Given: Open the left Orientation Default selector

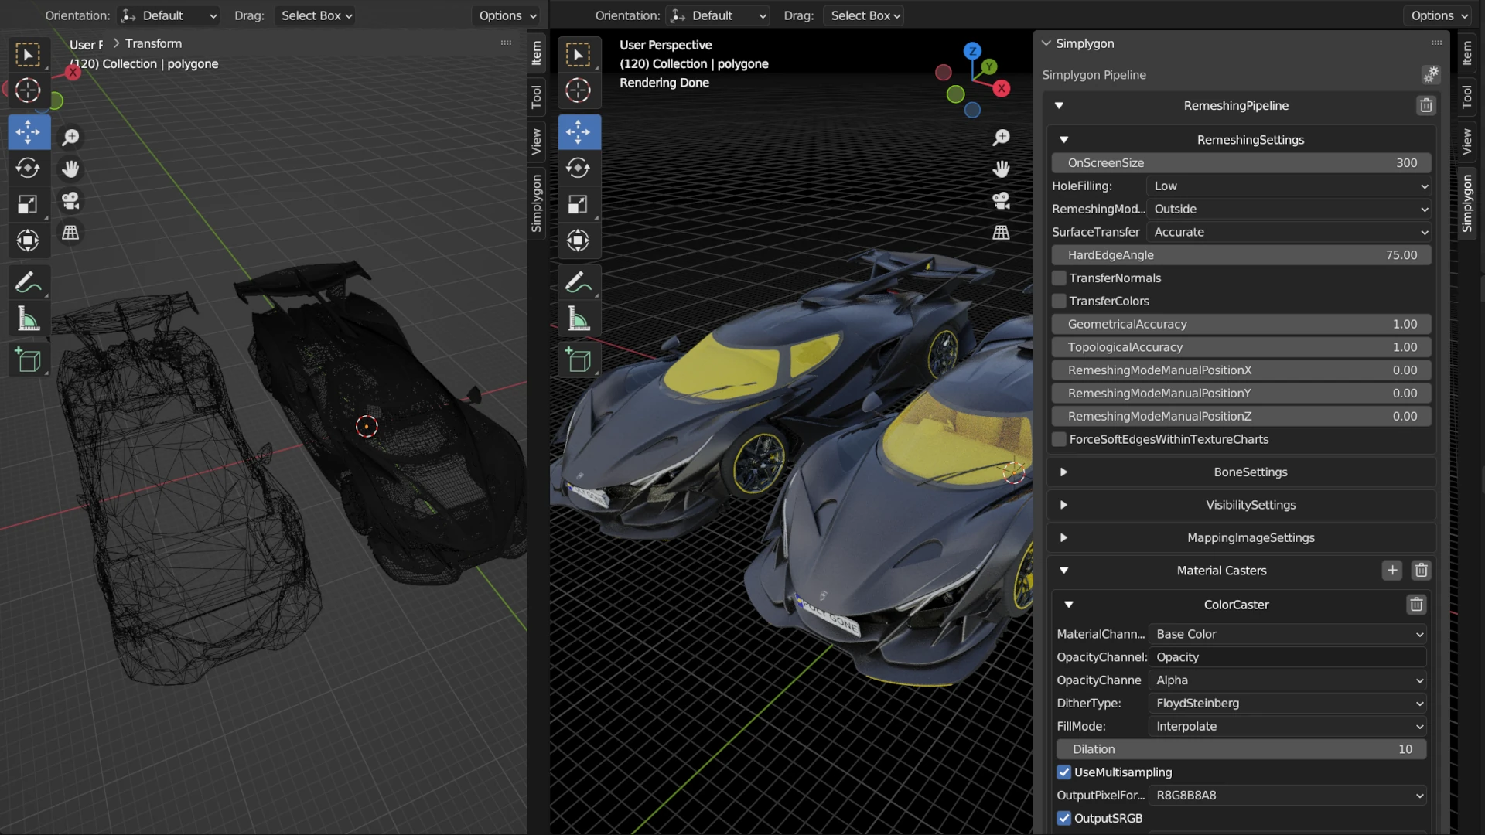Looking at the screenshot, I should [169, 15].
